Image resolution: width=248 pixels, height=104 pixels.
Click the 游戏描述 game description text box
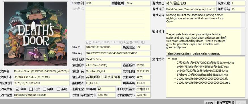tap(205, 42)
